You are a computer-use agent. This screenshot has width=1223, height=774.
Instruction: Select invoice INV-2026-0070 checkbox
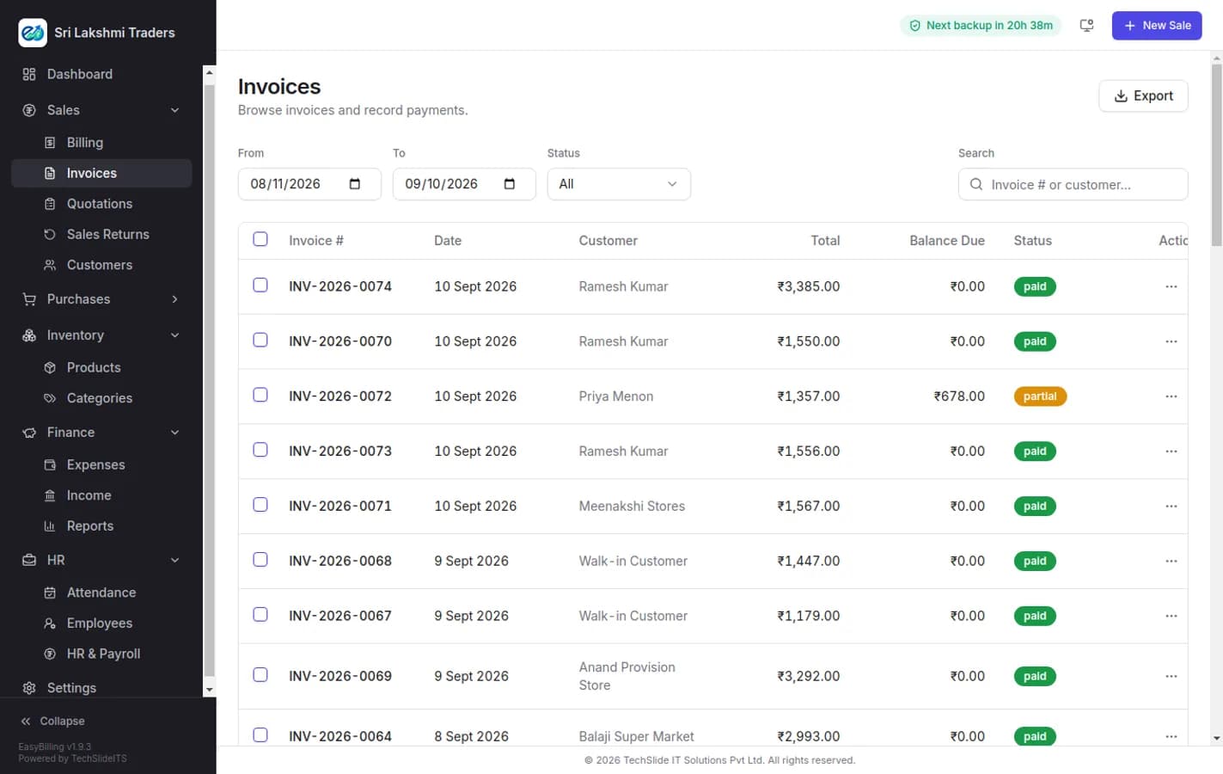click(260, 340)
